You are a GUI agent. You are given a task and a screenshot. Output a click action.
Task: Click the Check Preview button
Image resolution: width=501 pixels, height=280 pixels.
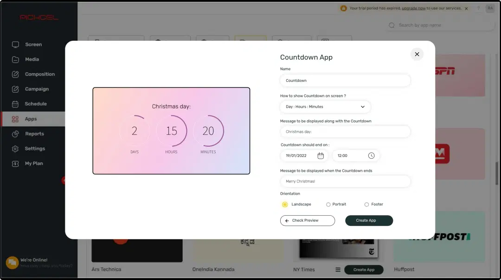(x=307, y=220)
